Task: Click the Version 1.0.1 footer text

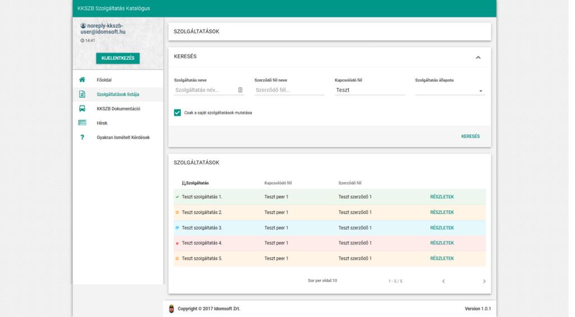Action: coord(478,309)
